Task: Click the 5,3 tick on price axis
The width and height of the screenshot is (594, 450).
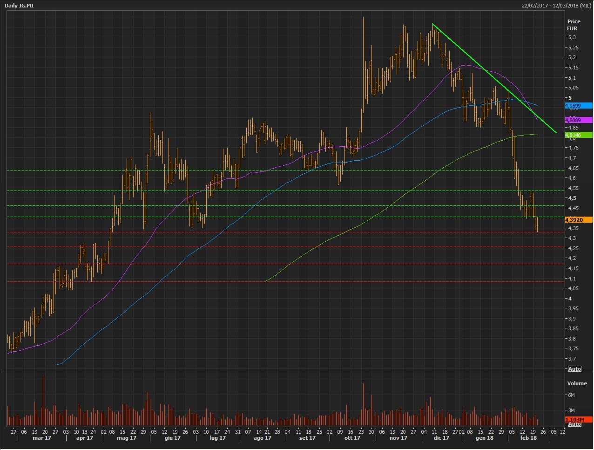Action: coord(572,37)
